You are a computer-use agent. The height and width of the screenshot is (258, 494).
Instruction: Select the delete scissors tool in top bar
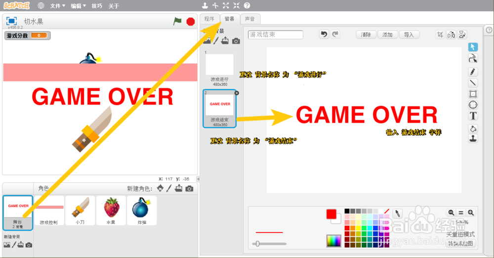tap(215, 5)
